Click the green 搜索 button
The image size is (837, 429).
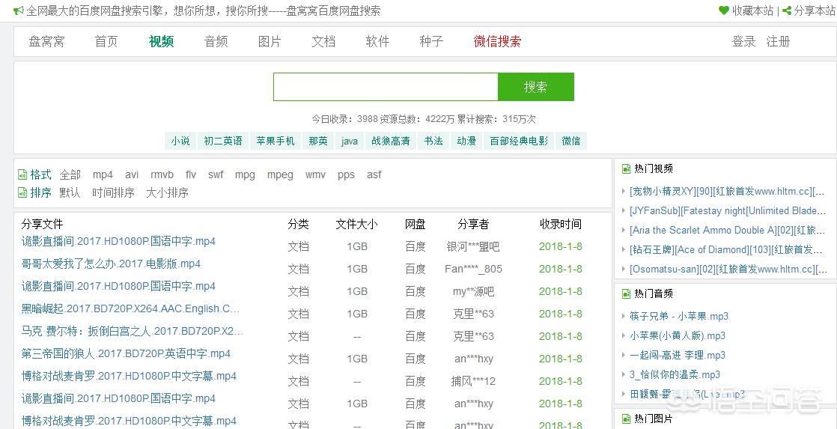(x=536, y=87)
